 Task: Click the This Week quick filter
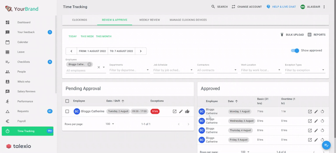pyautogui.click(x=87, y=36)
